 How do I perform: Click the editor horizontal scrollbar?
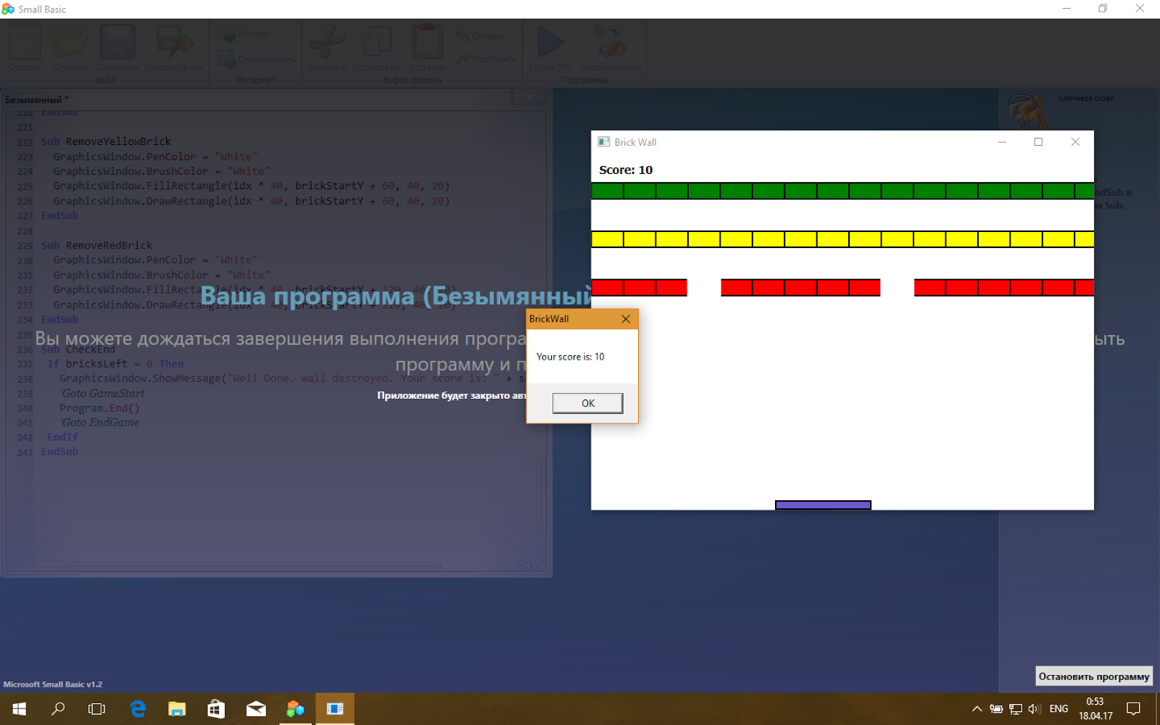(238, 565)
